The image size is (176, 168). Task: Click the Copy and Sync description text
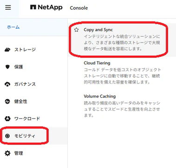pos(122,43)
